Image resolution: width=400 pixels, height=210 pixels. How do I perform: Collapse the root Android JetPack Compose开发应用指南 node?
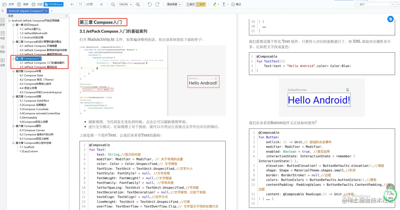10,21
